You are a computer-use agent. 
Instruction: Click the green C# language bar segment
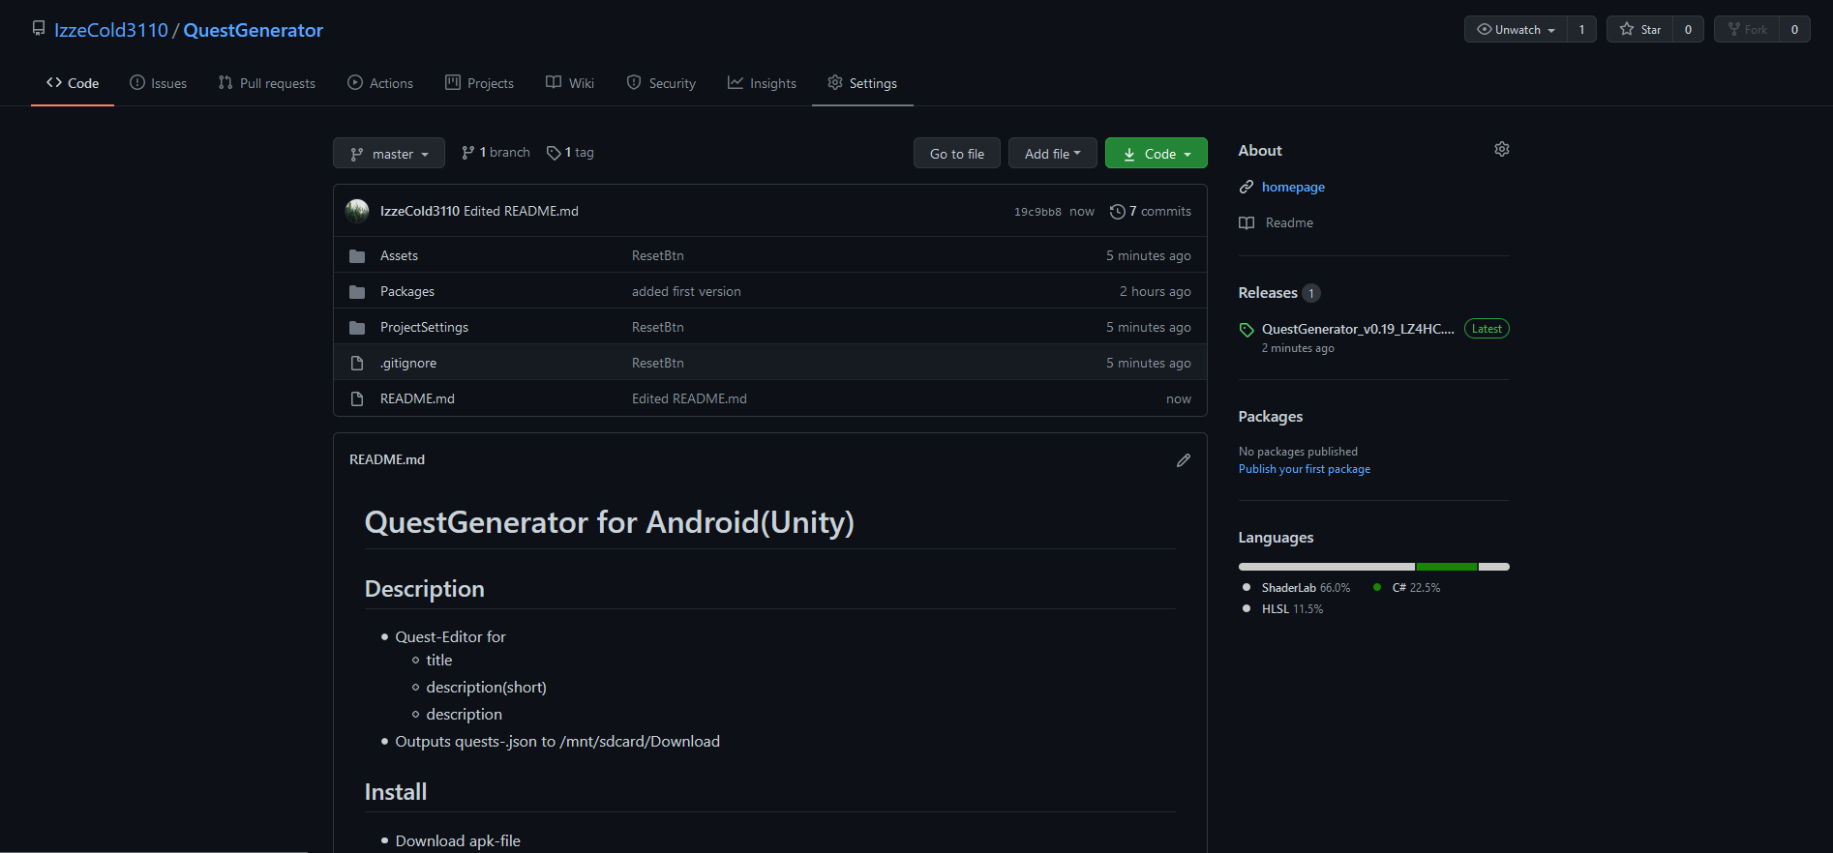point(1446,567)
